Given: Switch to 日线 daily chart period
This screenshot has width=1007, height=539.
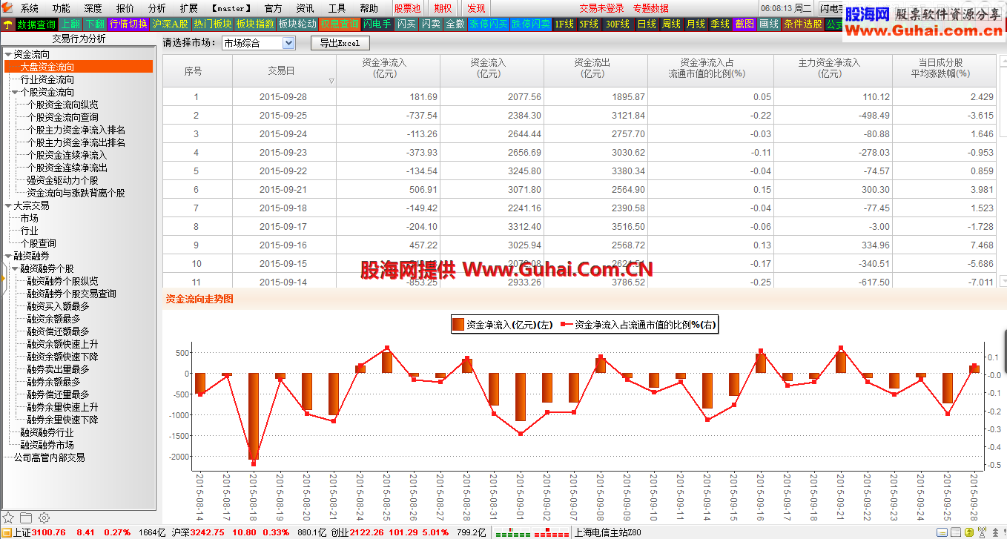Looking at the screenshot, I should coord(647,24).
